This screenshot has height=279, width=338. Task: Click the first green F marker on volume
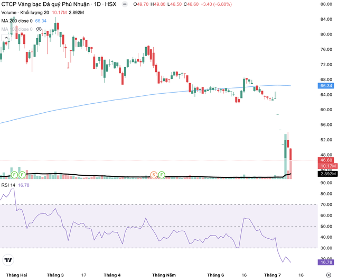tap(14, 175)
